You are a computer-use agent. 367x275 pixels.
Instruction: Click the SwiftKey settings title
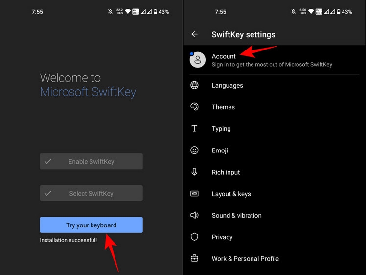pyautogui.click(x=243, y=34)
